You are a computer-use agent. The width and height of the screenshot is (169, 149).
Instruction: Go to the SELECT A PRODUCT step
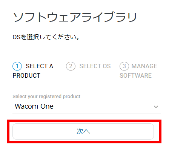(x=33, y=71)
